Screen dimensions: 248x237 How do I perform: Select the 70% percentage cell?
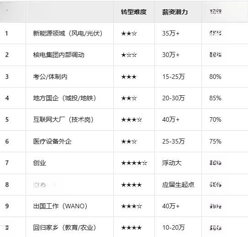tap(225, 119)
